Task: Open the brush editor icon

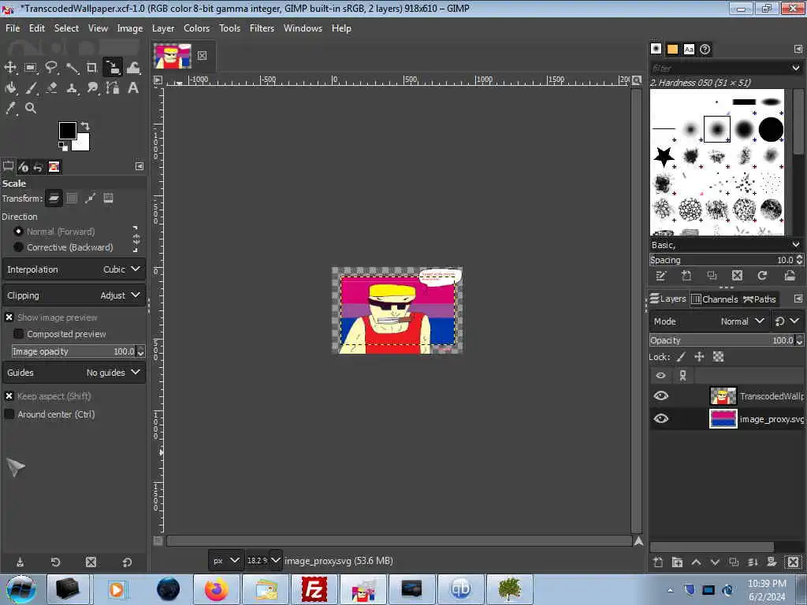Action: click(x=661, y=276)
